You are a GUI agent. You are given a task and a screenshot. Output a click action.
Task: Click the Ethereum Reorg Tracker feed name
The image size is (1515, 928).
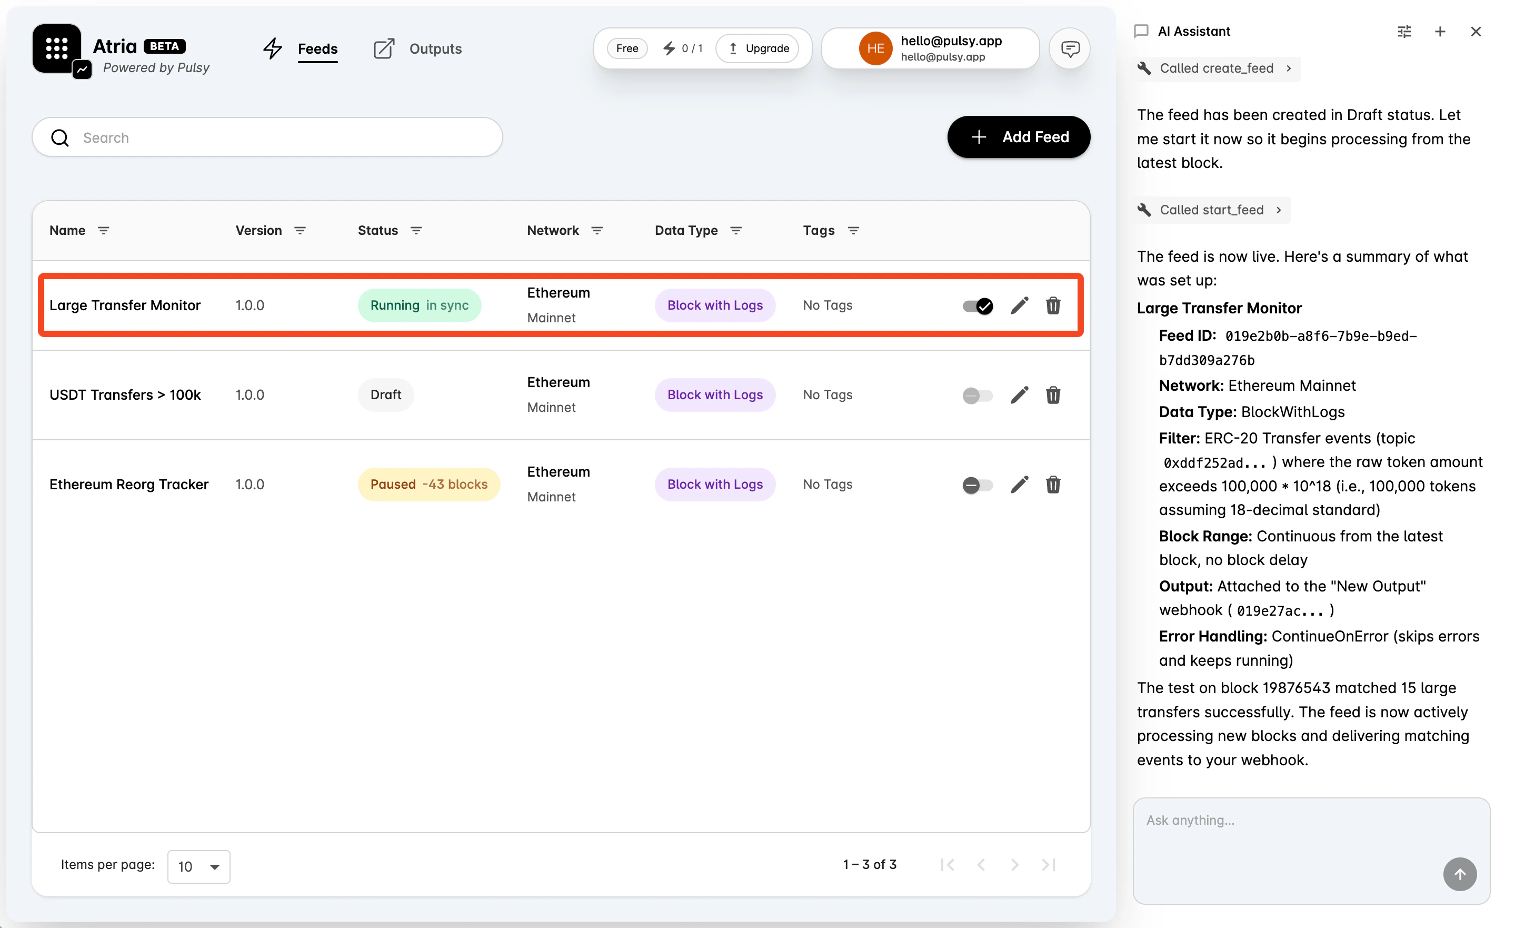pyautogui.click(x=128, y=485)
